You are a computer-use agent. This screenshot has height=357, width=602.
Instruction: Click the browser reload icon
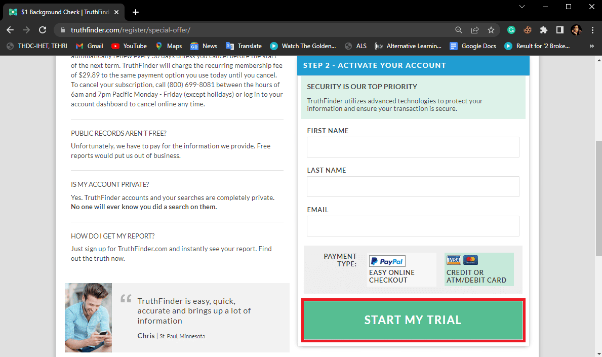click(x=43, y=30)
